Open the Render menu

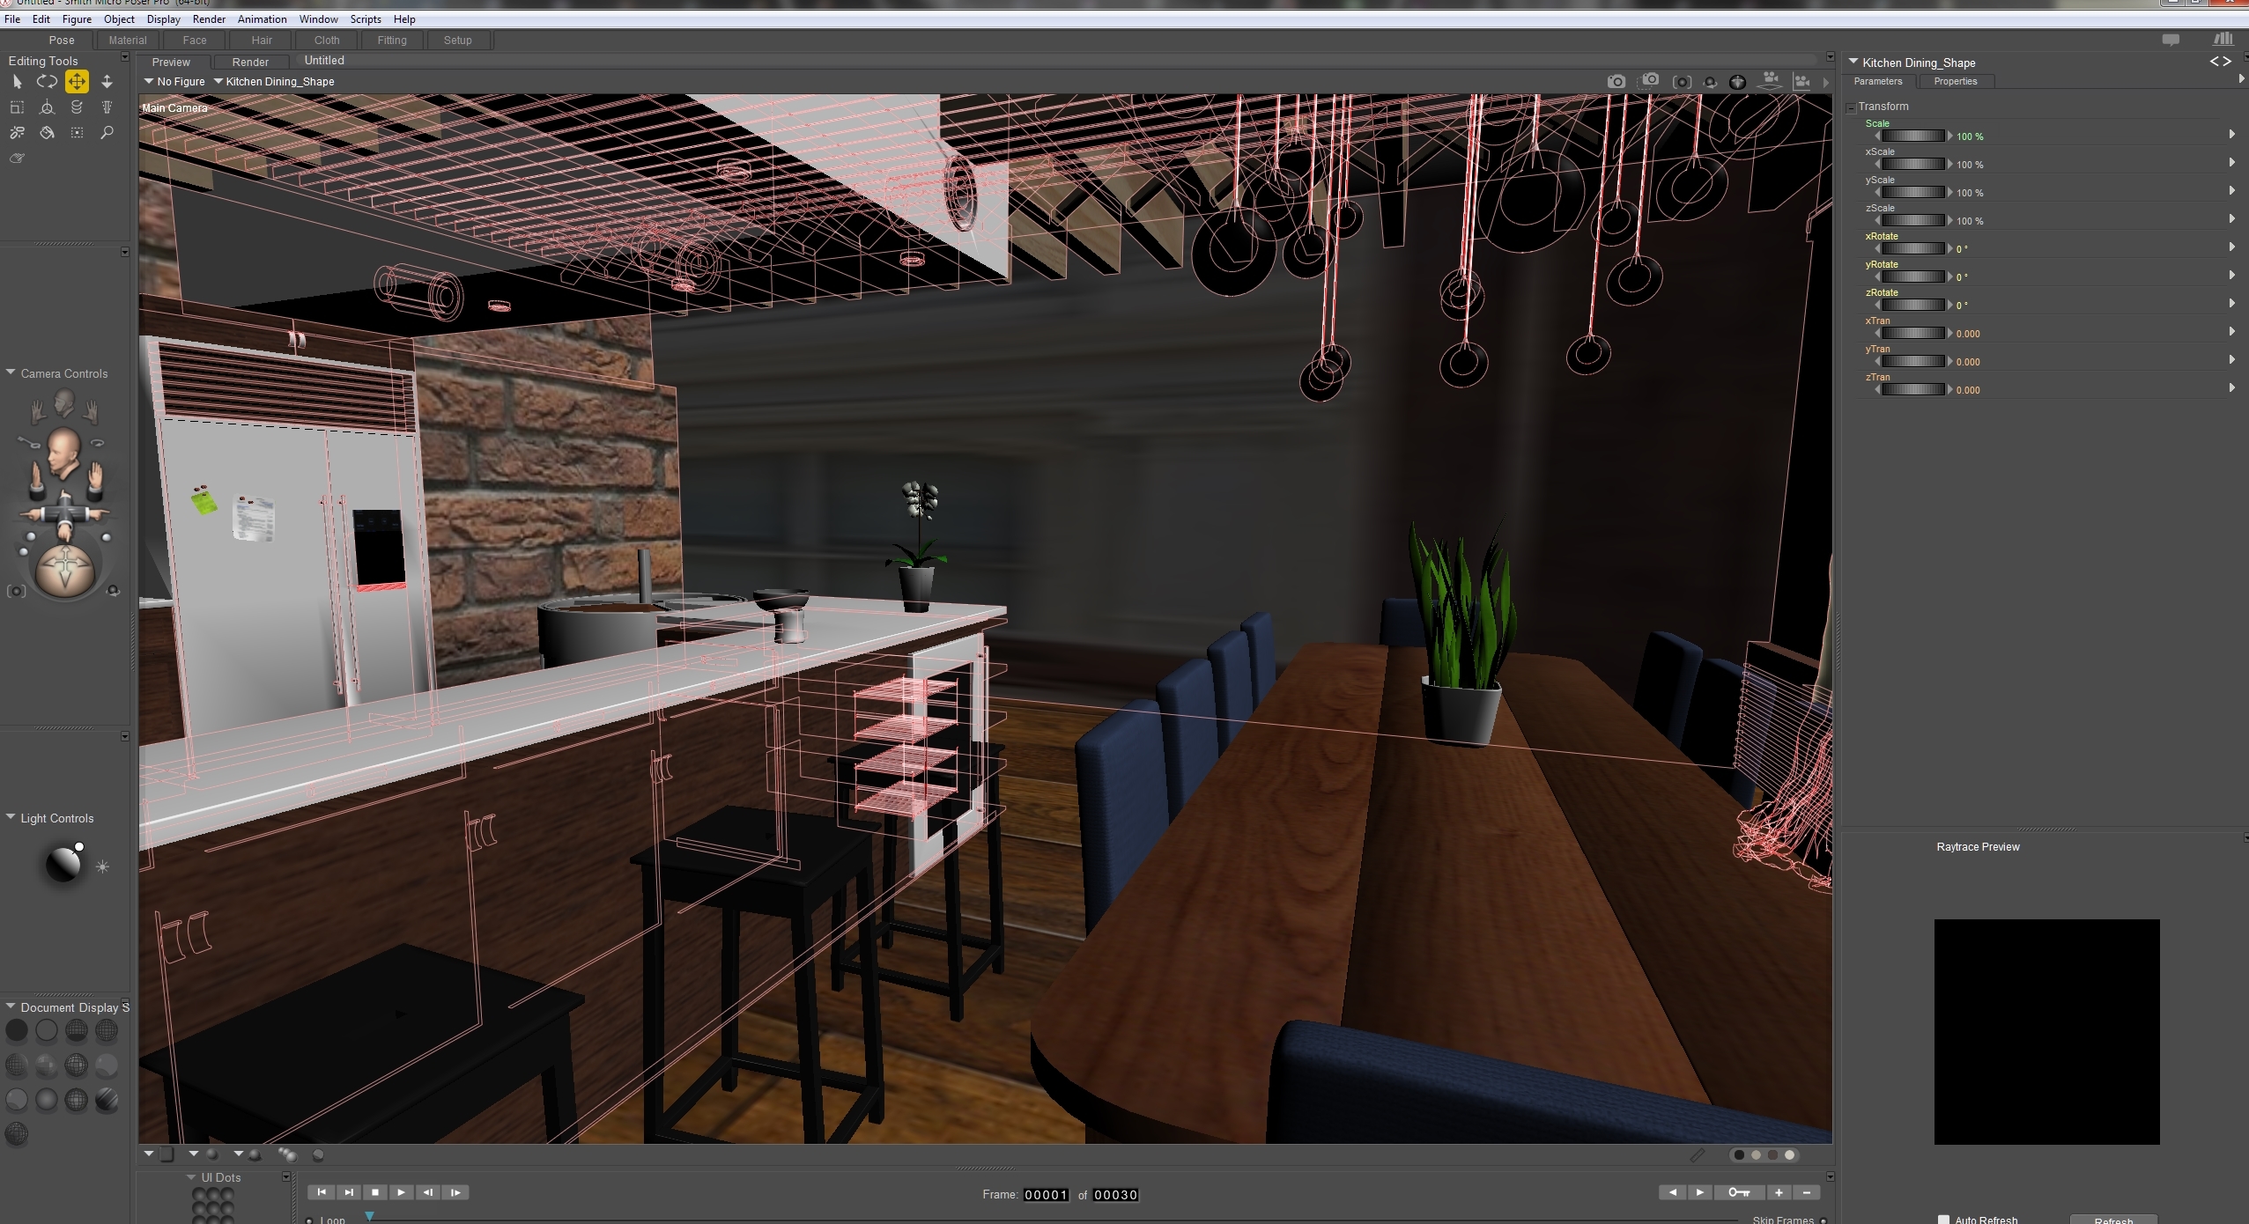pyautogui.click(x=209, y=19)
